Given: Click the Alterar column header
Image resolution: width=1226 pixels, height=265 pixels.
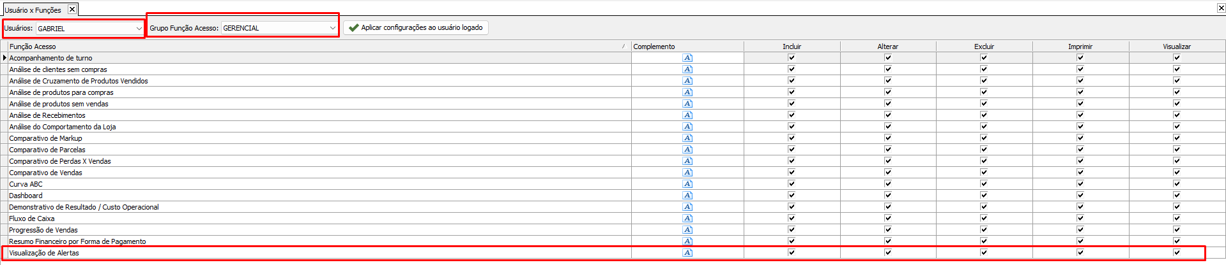Looking at the screenshot, I should pyautogui.click(x=887, y=47).
